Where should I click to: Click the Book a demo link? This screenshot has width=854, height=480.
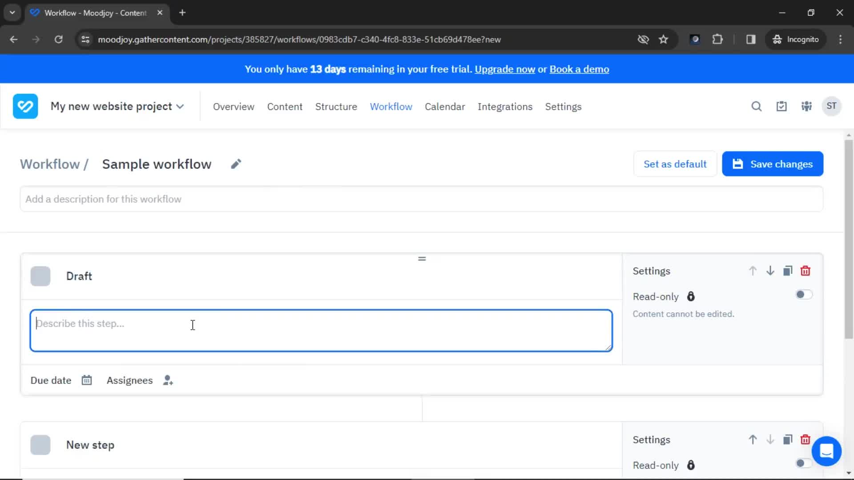[579, 69]
